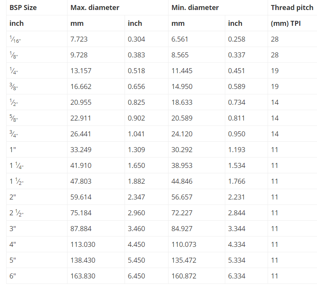
Task: Click the 2 1/2" BSP size cell
Action: 37,213
